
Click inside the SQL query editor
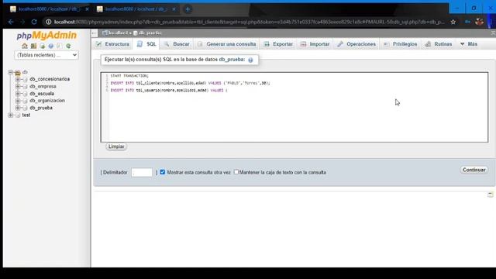[x=294, y=107]
